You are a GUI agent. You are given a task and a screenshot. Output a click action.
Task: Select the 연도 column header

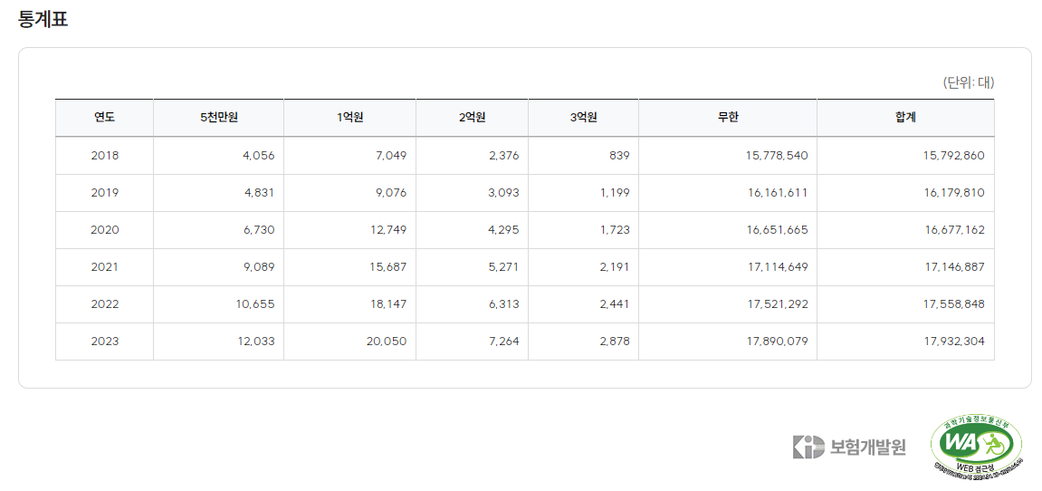[104, 118]
